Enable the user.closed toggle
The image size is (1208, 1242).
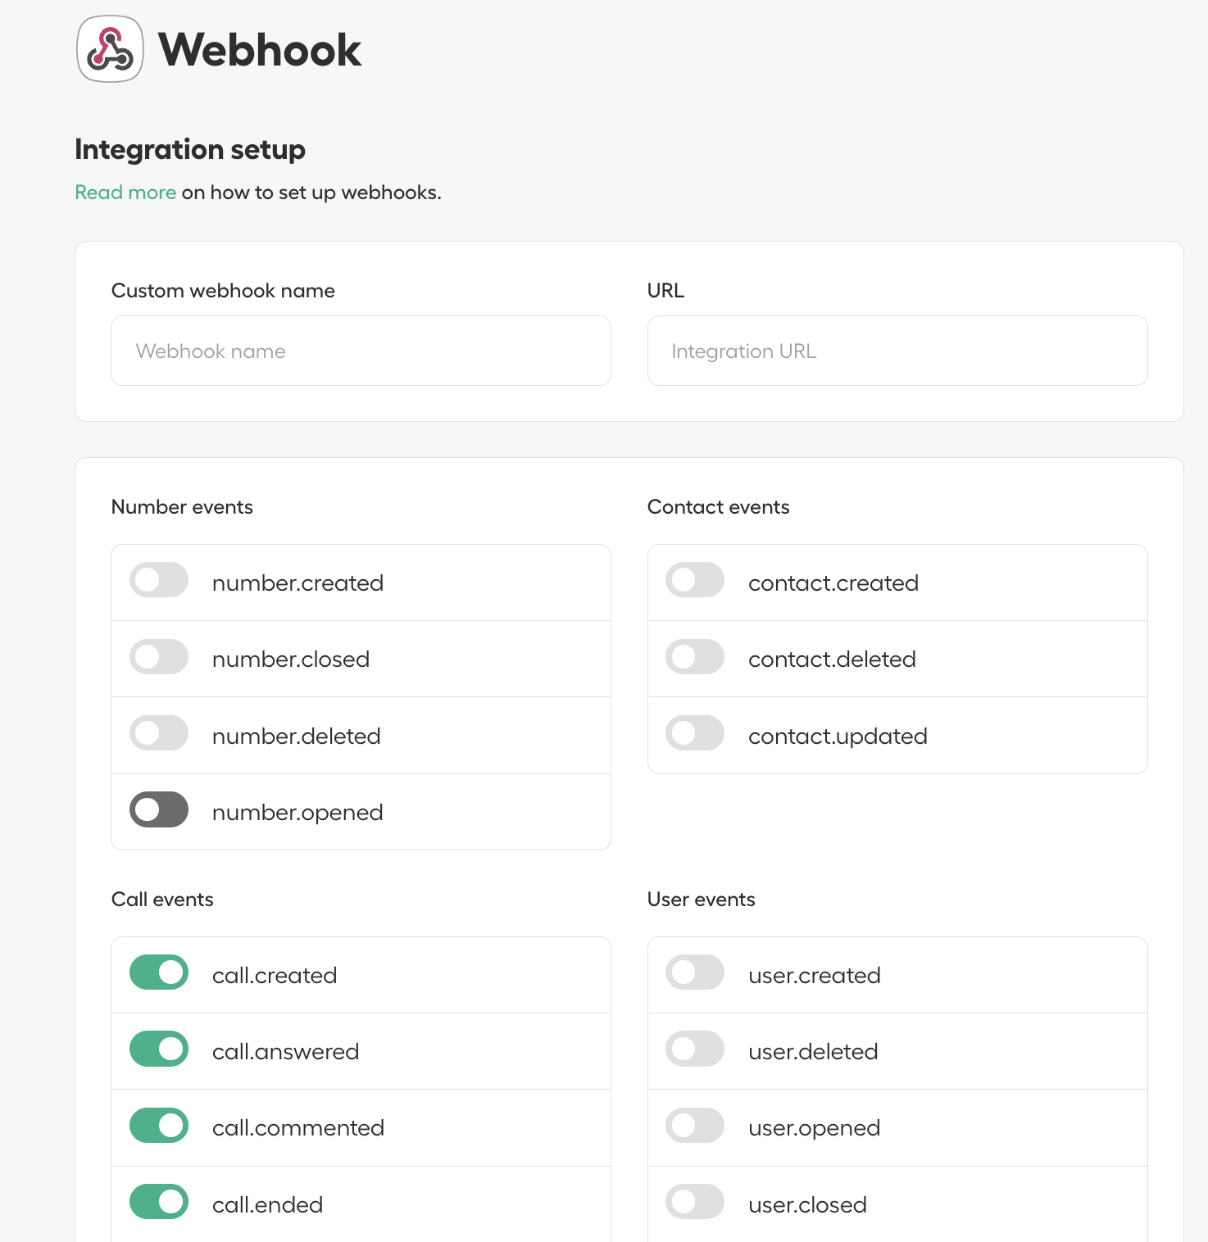695,1202
